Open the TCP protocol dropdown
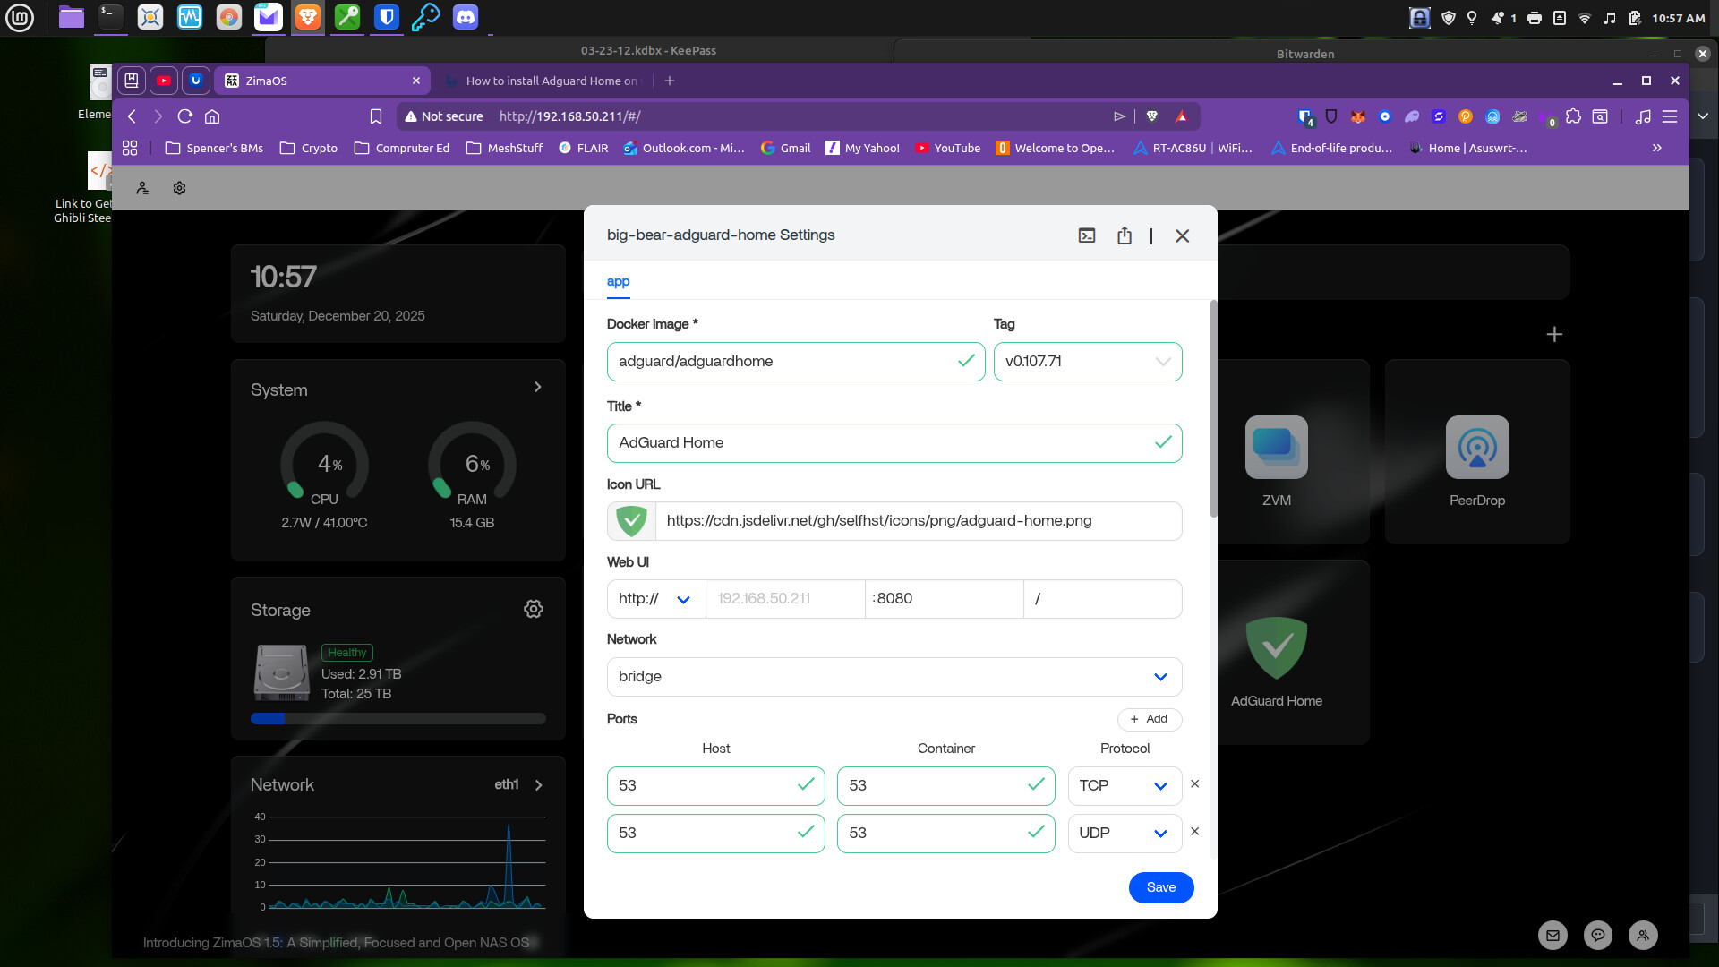Screen dimensions: 1719x967 [1124, 785]
